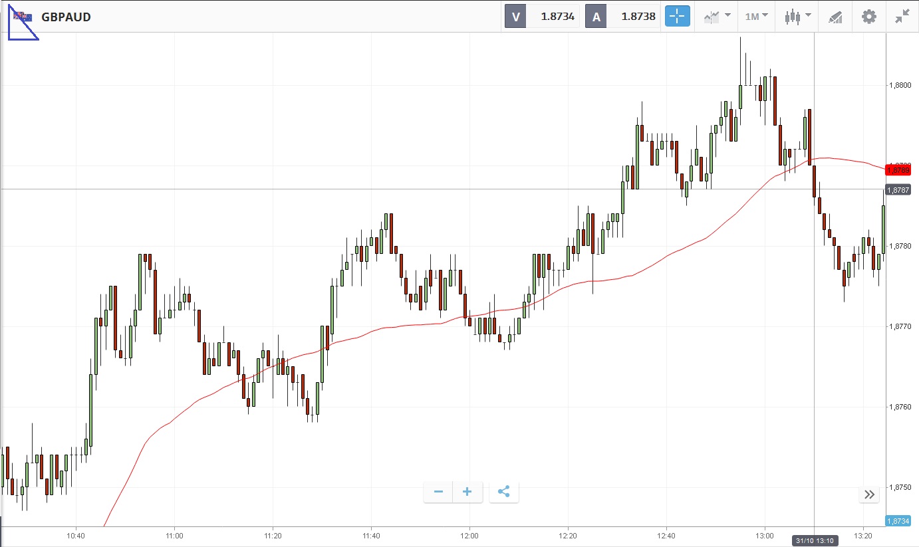Open the 1M timeframe dropdown
Viewport: 919px width, 547px height.
pos(756,17)
